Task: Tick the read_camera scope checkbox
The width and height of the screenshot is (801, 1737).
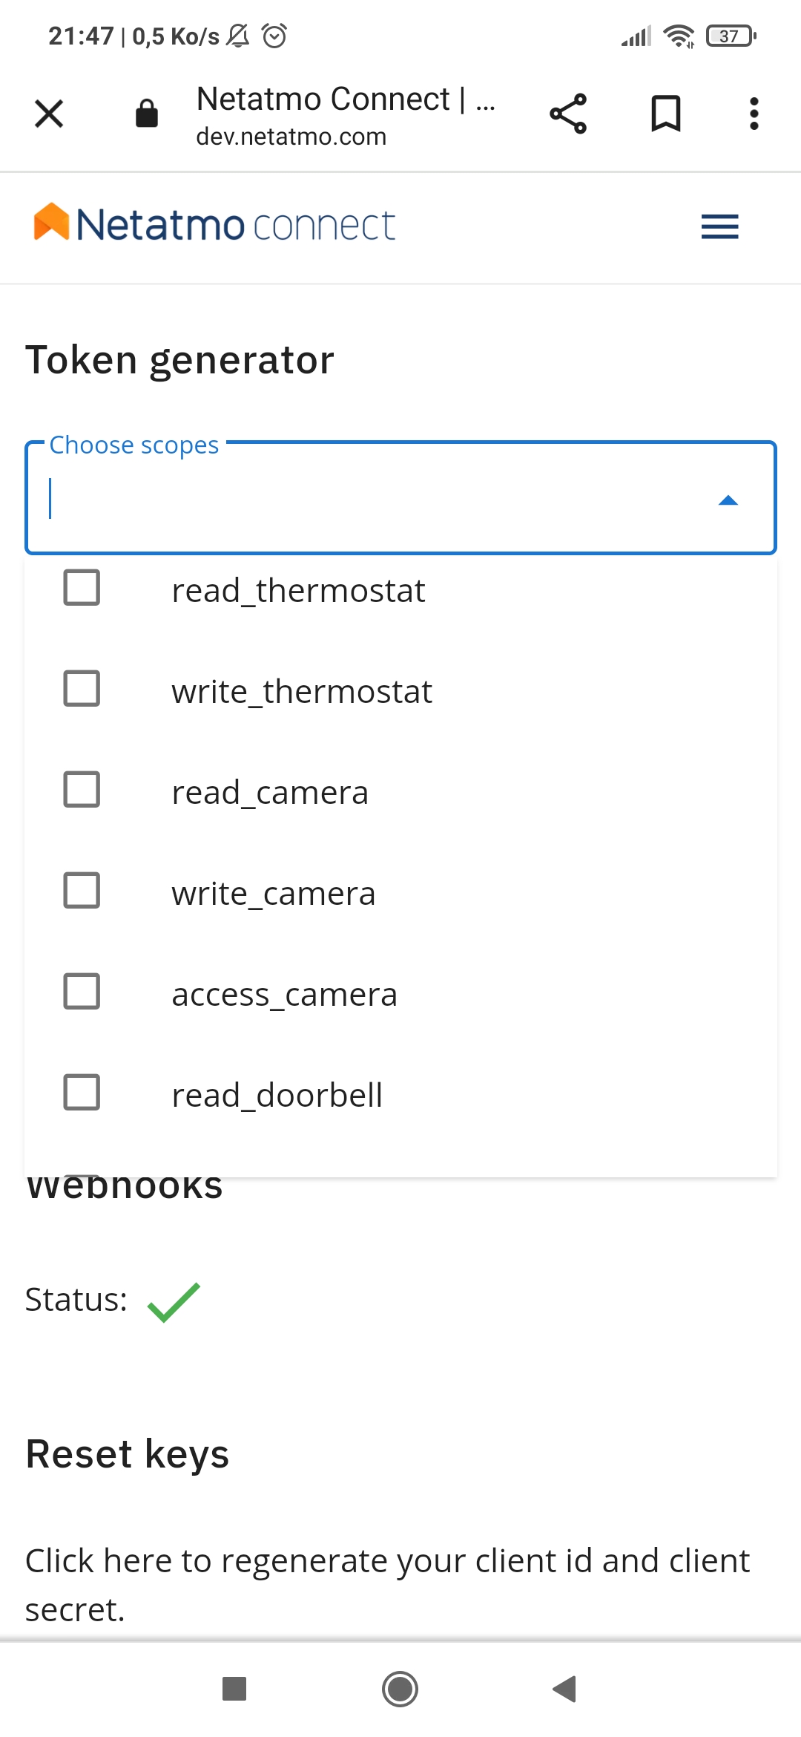Action: (82, 790)
